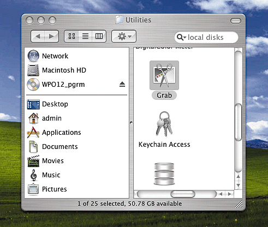Open Music via its sidebar label

click(x=51, y=175)
